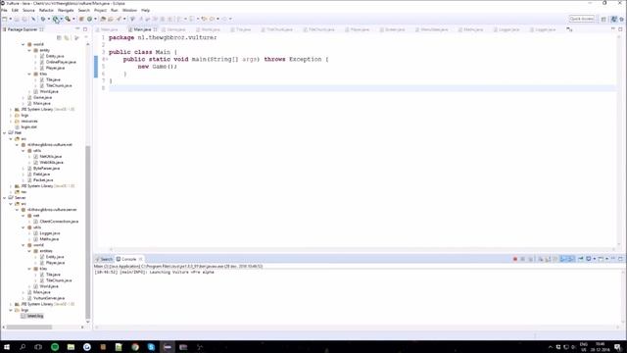The width and height of the screenshot is (627, 353).
Task: Select VultureServer.java in Package Explorer
Action: [49, 298]
